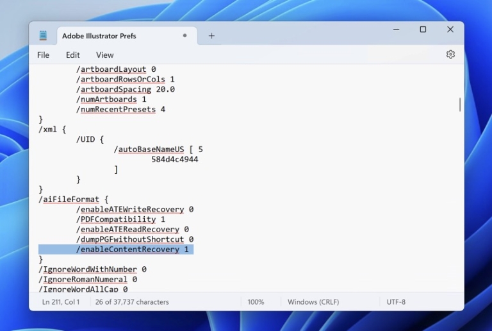Add a new tab with plus button
This screenshot has height=331, width=492.
click(x=211, y=36)
